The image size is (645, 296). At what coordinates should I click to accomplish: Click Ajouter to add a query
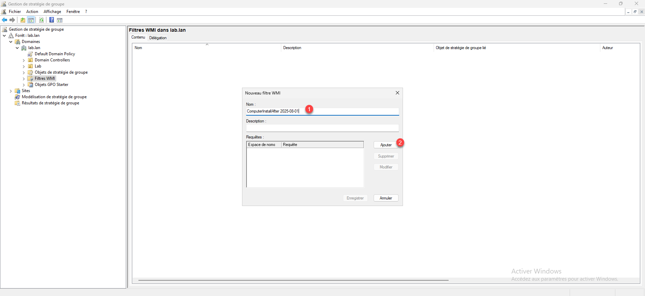[x=386, y=145]
